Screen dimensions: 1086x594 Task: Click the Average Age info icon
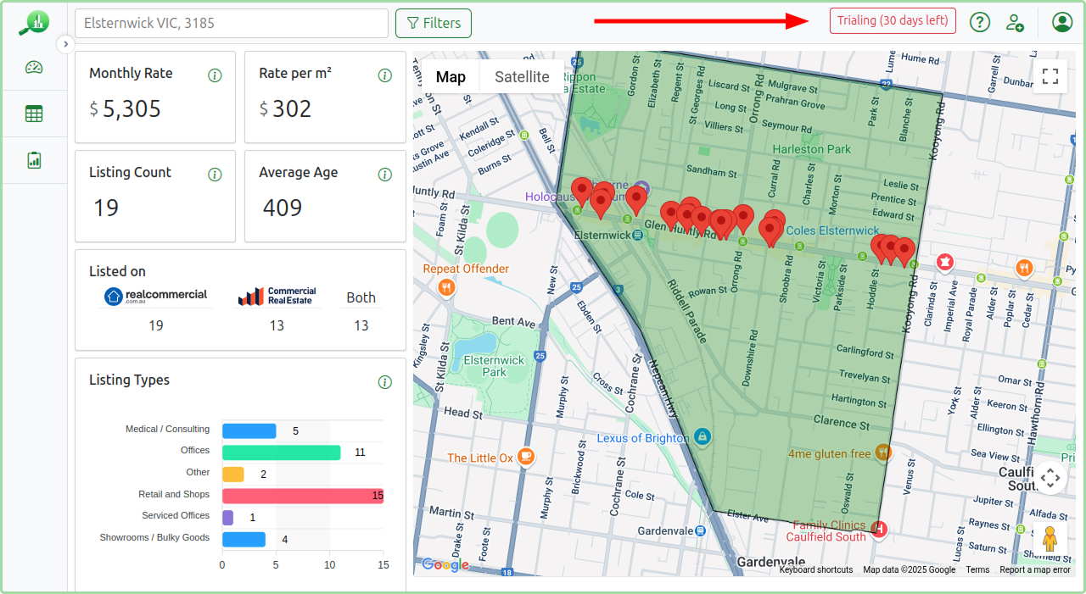(385, 175)
